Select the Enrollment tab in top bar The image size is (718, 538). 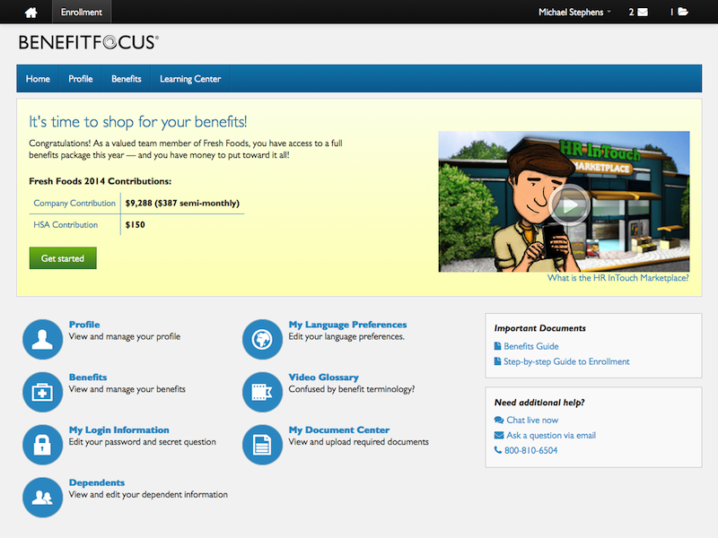[82, 12]
